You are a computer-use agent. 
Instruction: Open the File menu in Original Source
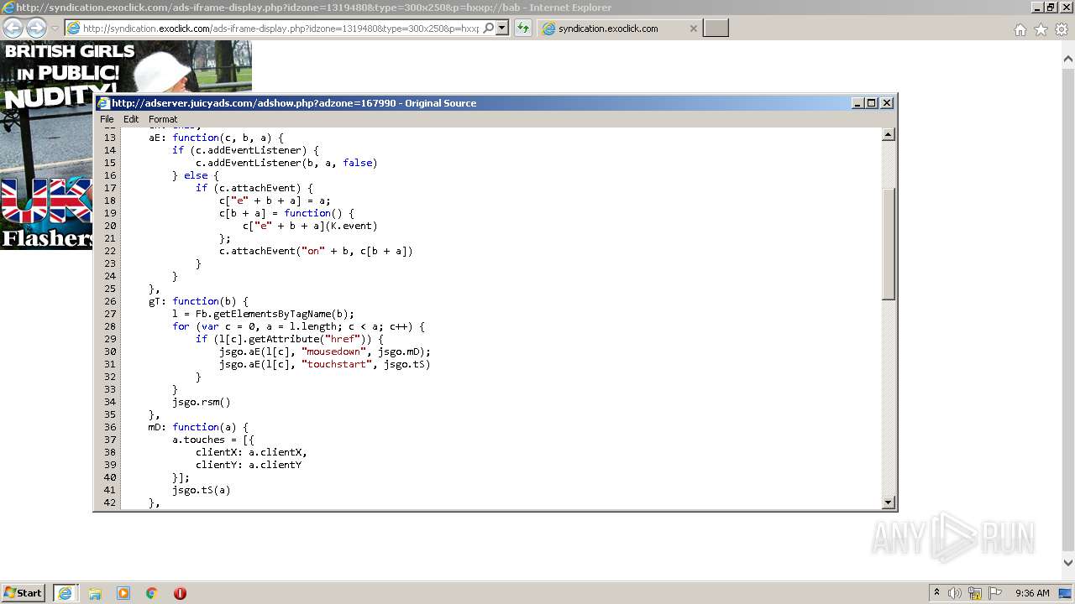coord(107,119)
